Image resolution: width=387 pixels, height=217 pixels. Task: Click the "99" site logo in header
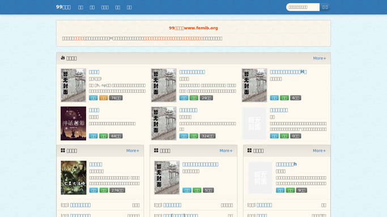[x=63, y=7]
